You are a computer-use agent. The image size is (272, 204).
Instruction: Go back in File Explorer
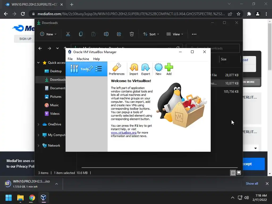[40, 48]
